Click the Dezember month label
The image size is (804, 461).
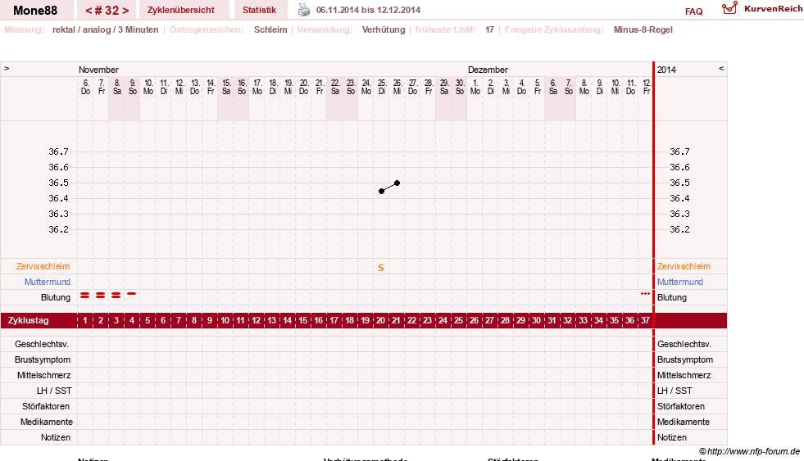tap(488, 70)
